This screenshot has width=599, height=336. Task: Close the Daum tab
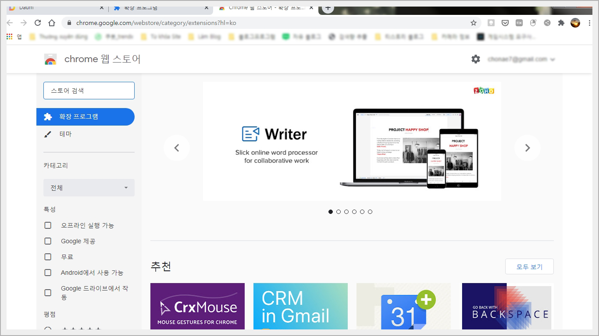(x=102, y=8)
